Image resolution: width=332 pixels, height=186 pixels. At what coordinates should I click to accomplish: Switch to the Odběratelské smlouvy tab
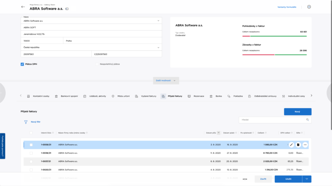point(263,96)
